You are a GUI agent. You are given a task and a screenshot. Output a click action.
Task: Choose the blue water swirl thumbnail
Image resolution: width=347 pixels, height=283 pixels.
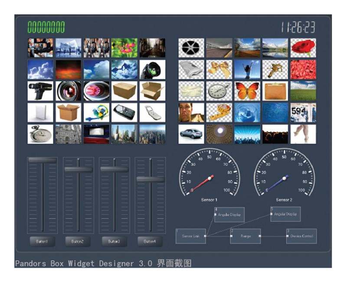247,113
